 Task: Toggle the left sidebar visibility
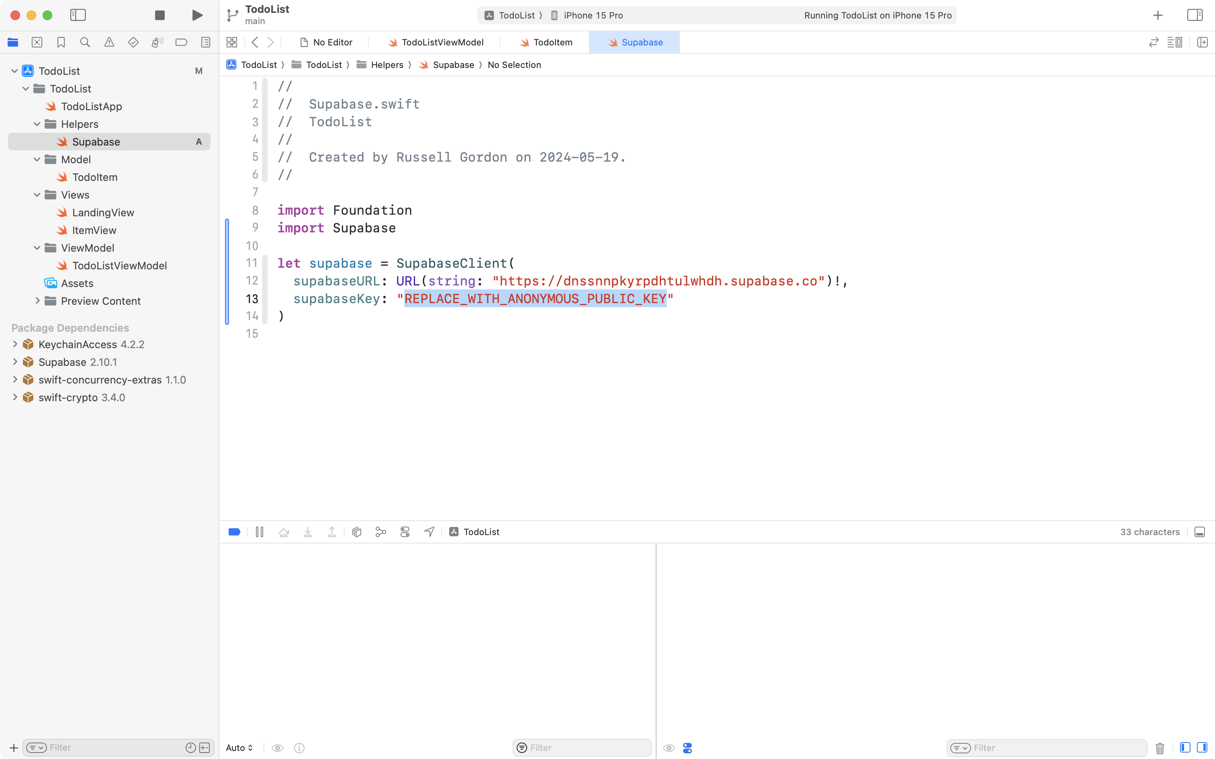click(78, 15)
